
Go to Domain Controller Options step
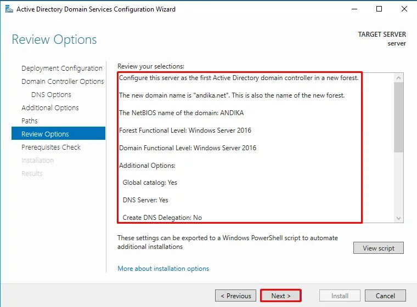tap(63, 81)
